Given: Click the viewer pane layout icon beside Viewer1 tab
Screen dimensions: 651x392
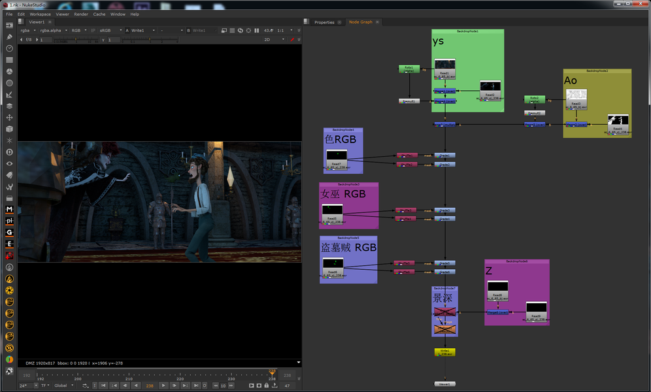Looking at the screenshot, I should (x=20, y=22).
